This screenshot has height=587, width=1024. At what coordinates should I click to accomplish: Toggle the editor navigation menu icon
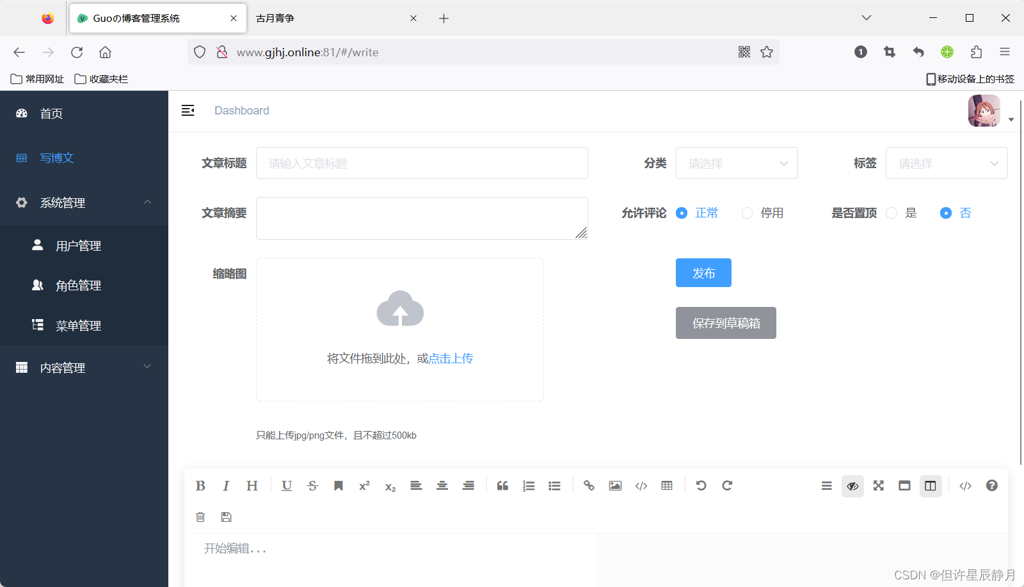[827, 486]
